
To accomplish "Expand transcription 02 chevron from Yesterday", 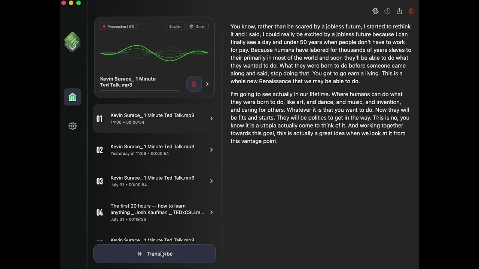I will pyautogui.click(x=211, y=150).
